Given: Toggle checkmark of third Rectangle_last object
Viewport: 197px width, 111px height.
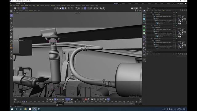Looking at the screenshot, I should [176, 39].
